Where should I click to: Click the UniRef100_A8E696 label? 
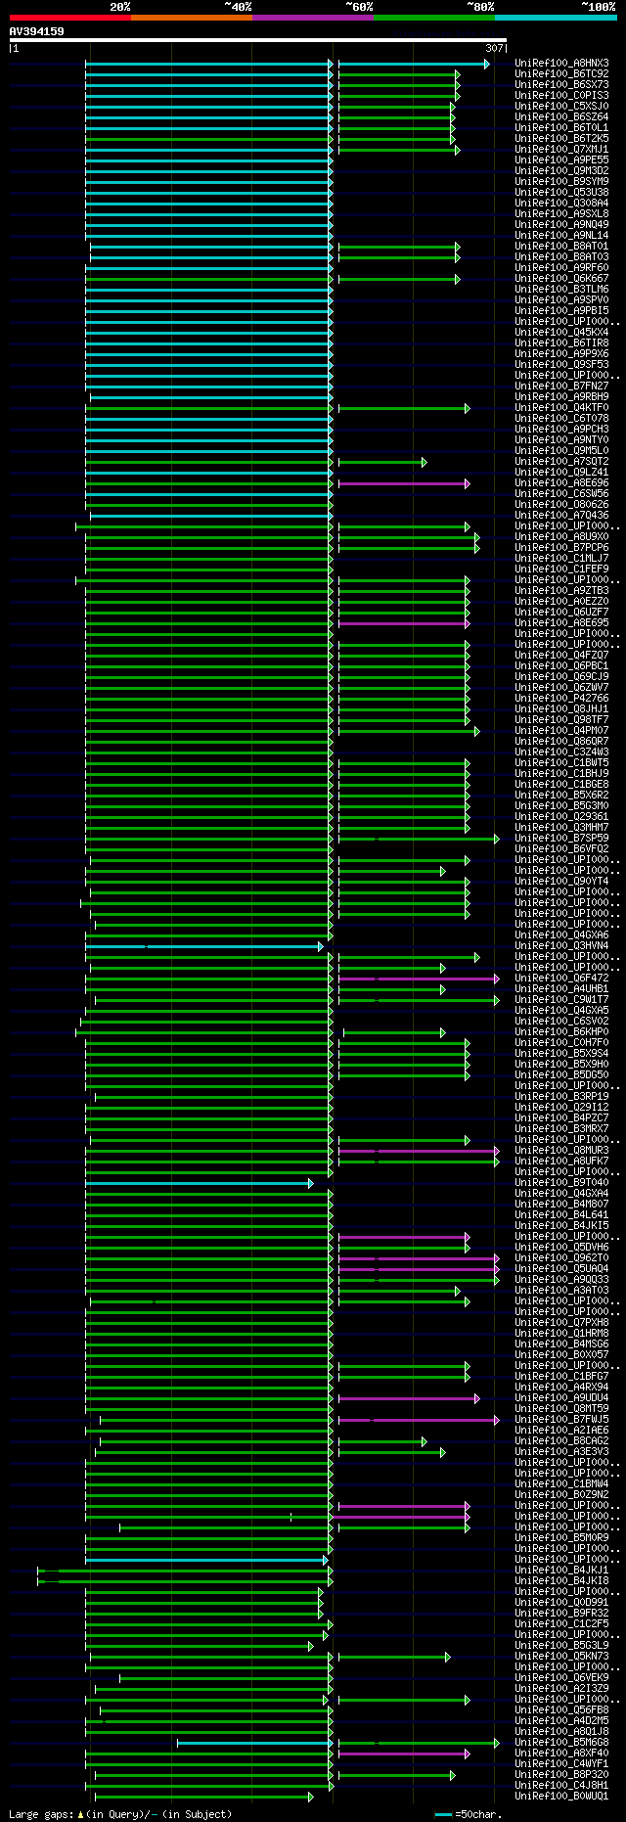click(x=561, y=483)
